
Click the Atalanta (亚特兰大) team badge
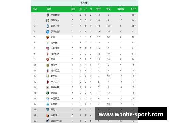48,26
